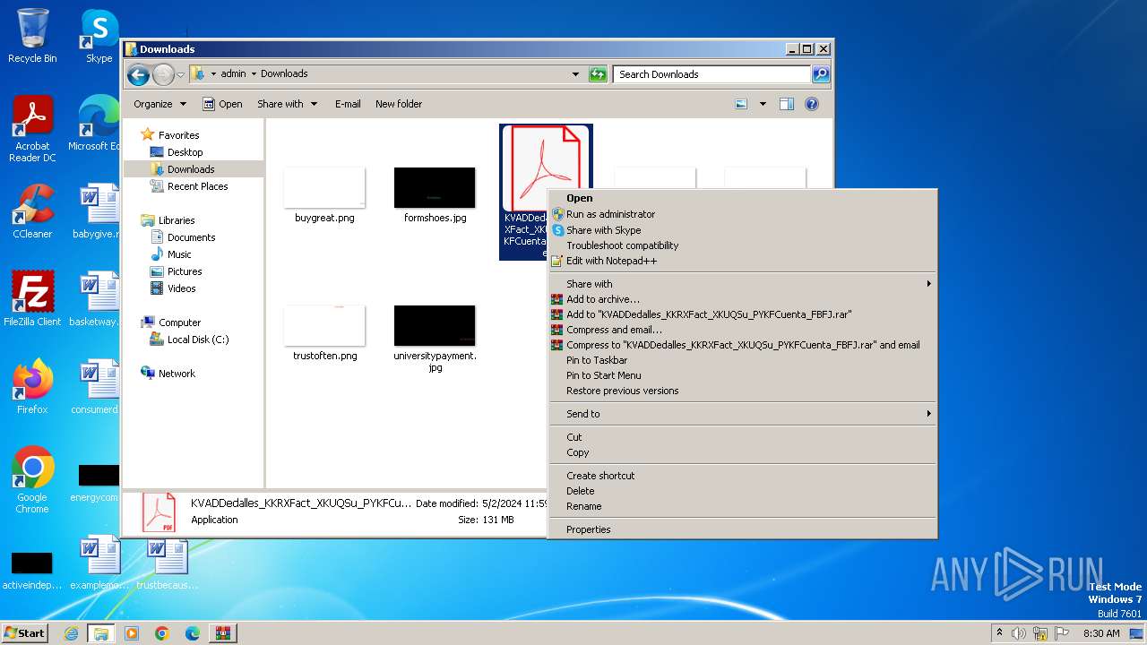Open the Recycle Bin desktop icon
Screen dimensions: 1147x645
(x=32, y=36)
